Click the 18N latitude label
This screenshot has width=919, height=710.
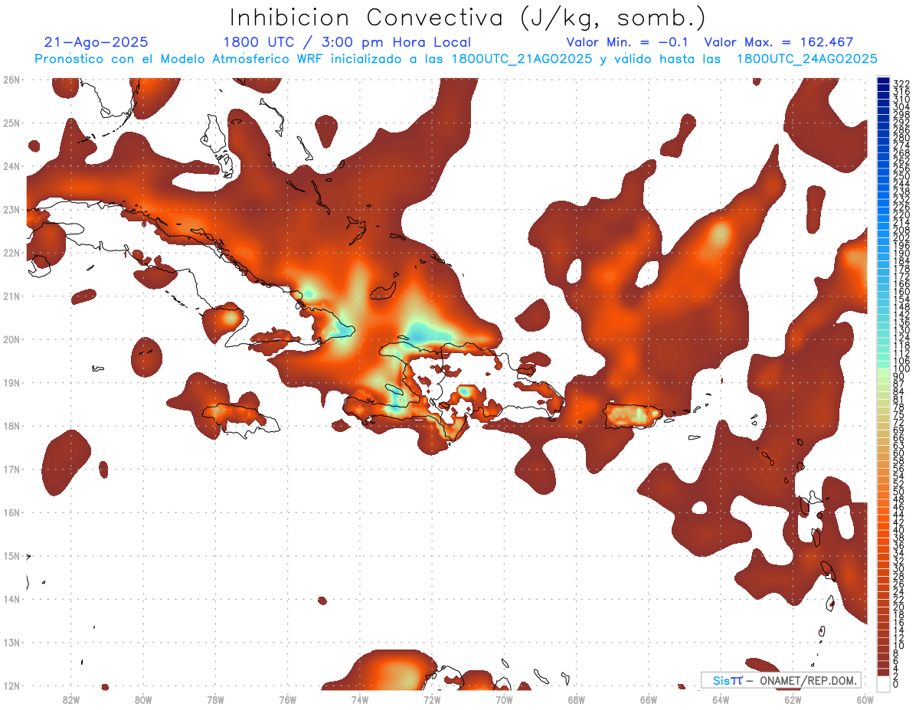11,426
